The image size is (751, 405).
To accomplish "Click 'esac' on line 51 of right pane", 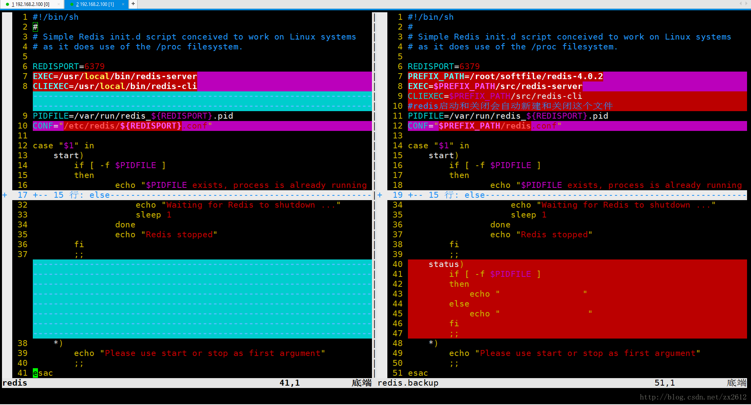I will click(x=418, y=373).
